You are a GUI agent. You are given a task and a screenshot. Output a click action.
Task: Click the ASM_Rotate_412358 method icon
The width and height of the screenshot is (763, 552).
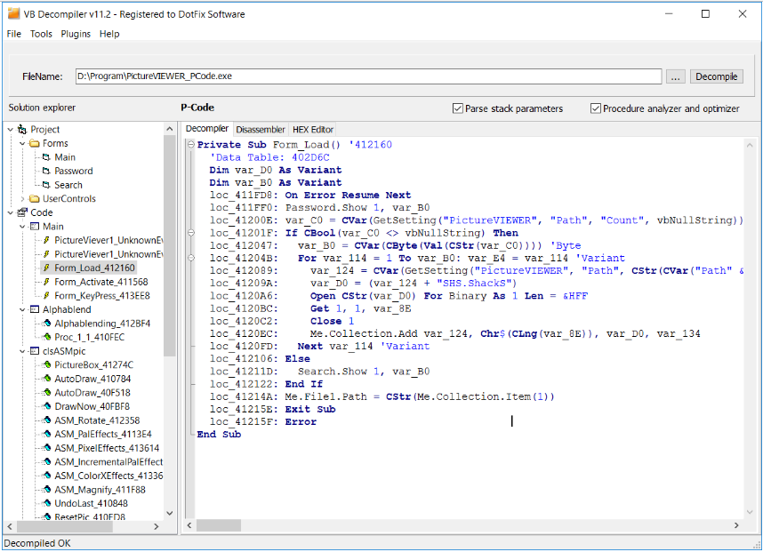click(x=46, y=420)
